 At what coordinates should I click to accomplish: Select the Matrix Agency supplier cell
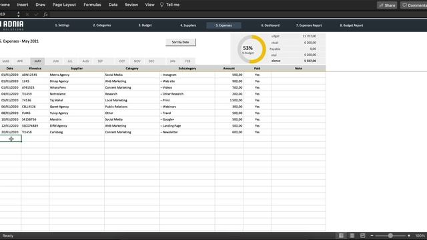point(77,75)
